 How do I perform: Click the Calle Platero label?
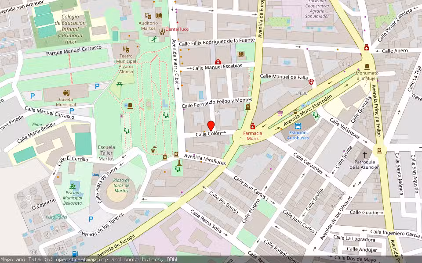[x=251, y=211]
